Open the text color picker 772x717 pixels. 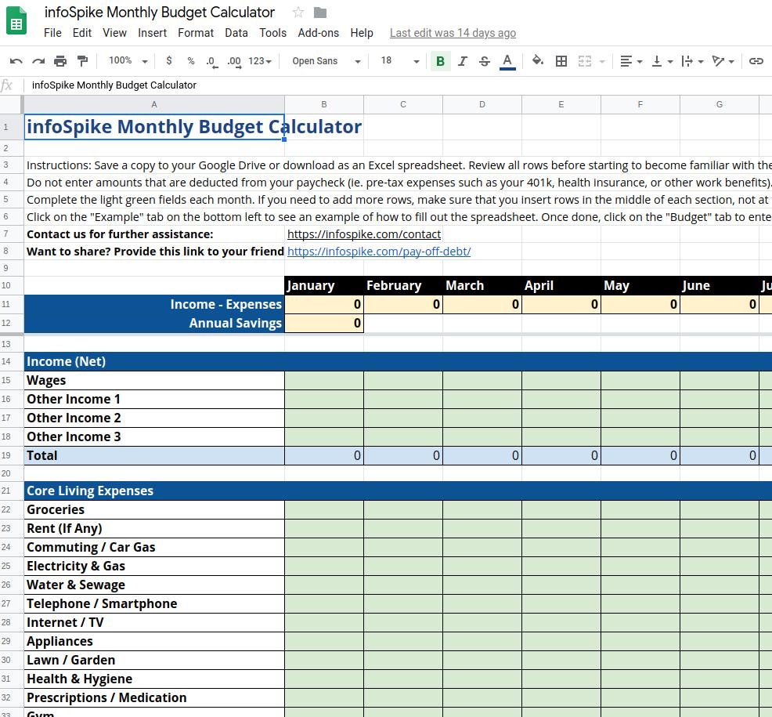[507, 62]
